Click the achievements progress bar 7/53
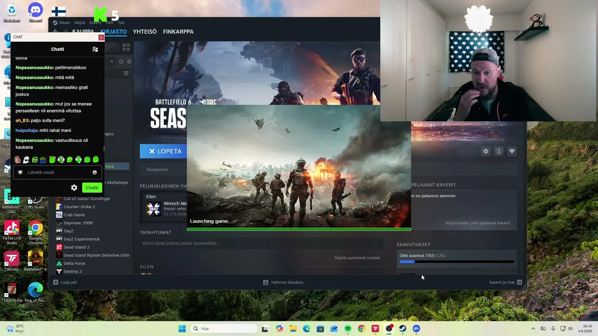Screen dimensions: 598x336 click(456, 261)
